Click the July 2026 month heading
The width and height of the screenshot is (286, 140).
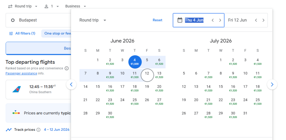[221, 41]
